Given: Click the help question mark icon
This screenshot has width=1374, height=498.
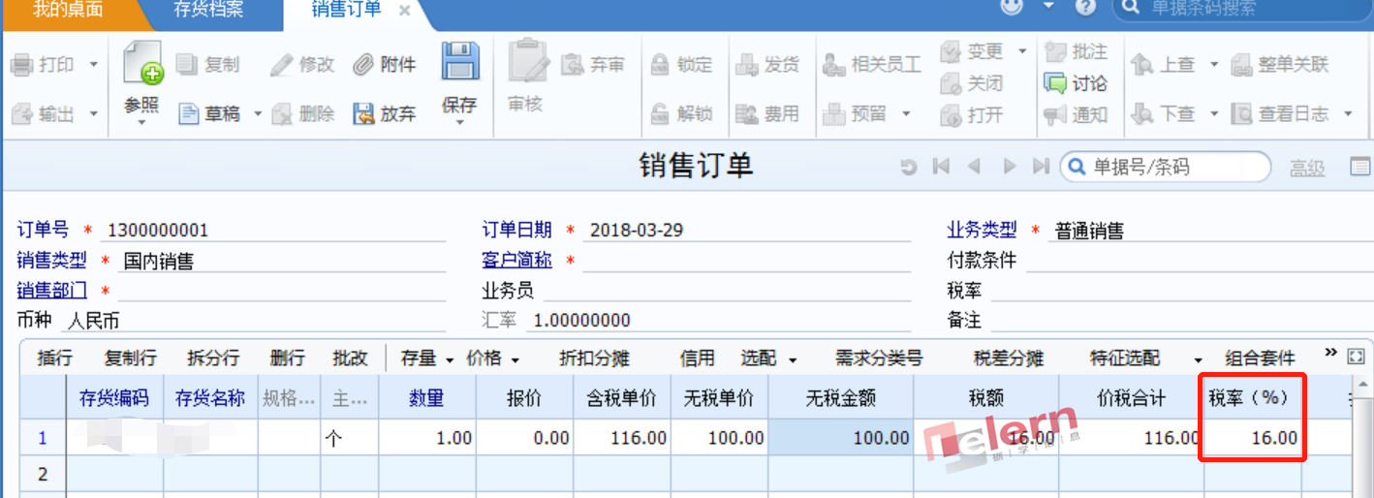Looking at the screenshot, I should (x=1085, y=8).
